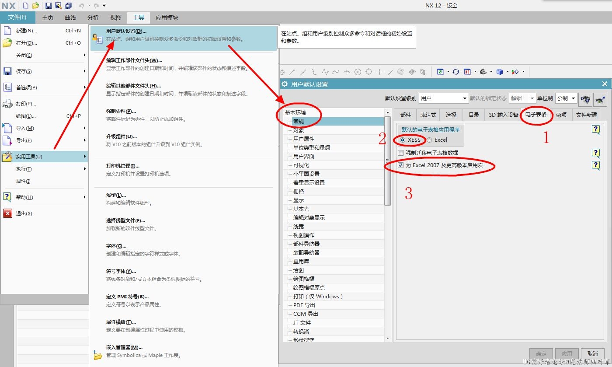Screen dimensions: 612x367
Task: Uncheck 为 Excel 2007 及更高版本启用宏
Action: (x=401, y=165)
